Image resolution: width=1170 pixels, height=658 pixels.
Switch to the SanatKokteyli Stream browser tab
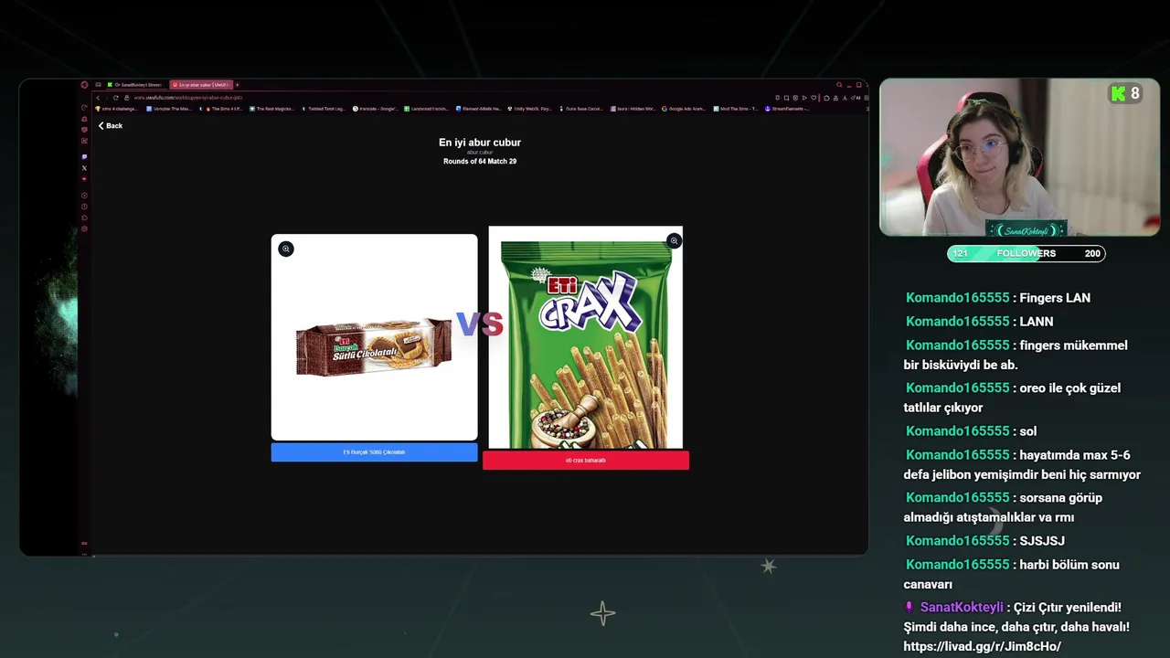pos(135,85)
